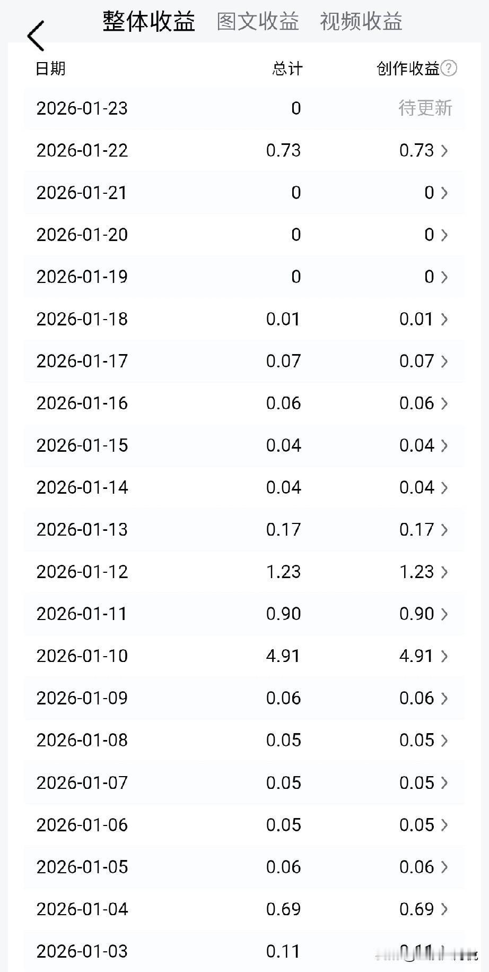Expand details chevron for 2026-01-22

tap(444, 151)
